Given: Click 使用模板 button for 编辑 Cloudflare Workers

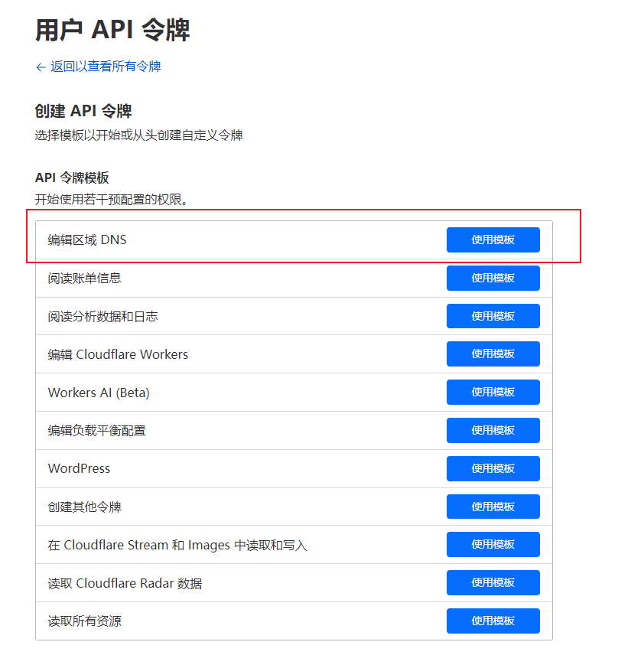Looking at the screenshot, I should (x=493, y=354).
